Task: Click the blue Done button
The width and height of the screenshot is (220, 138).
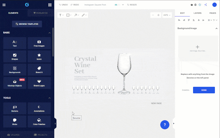Action: click(204, 90)
